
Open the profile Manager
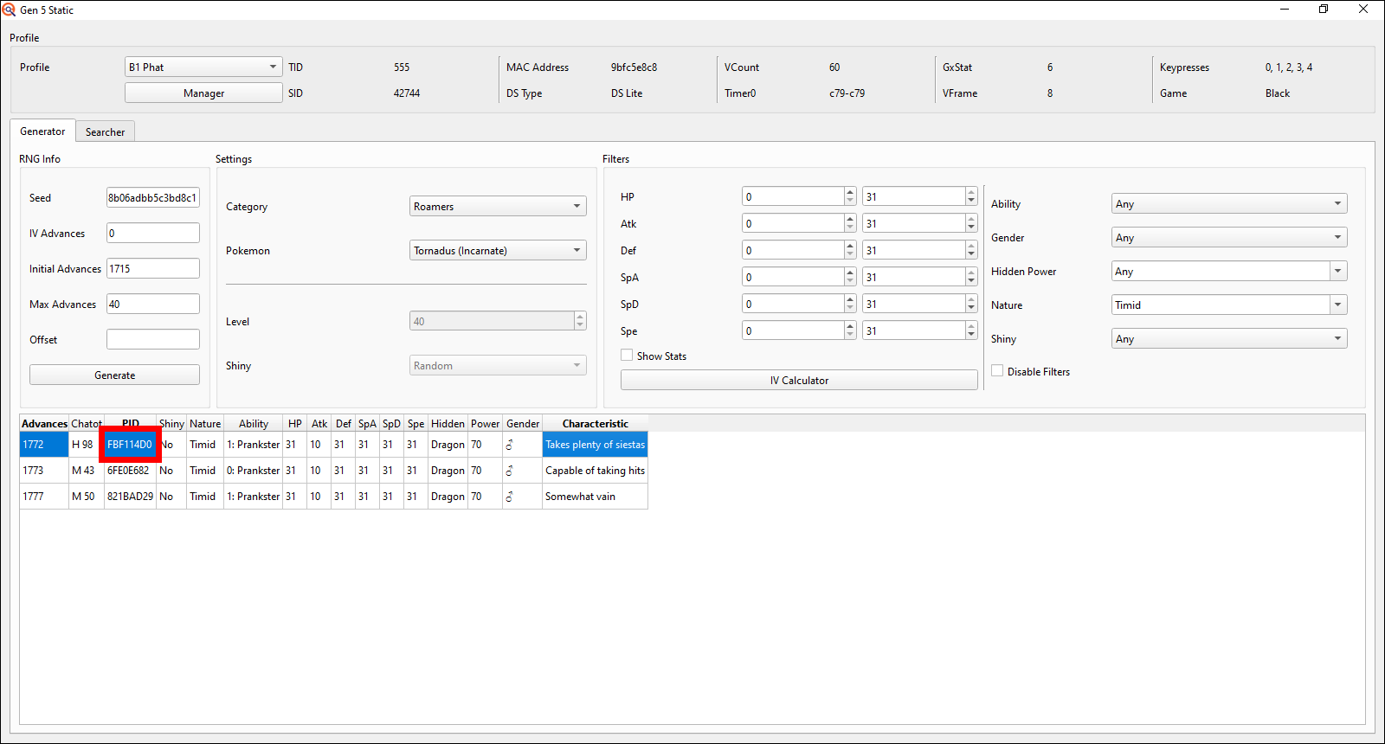tap(203, 93)
